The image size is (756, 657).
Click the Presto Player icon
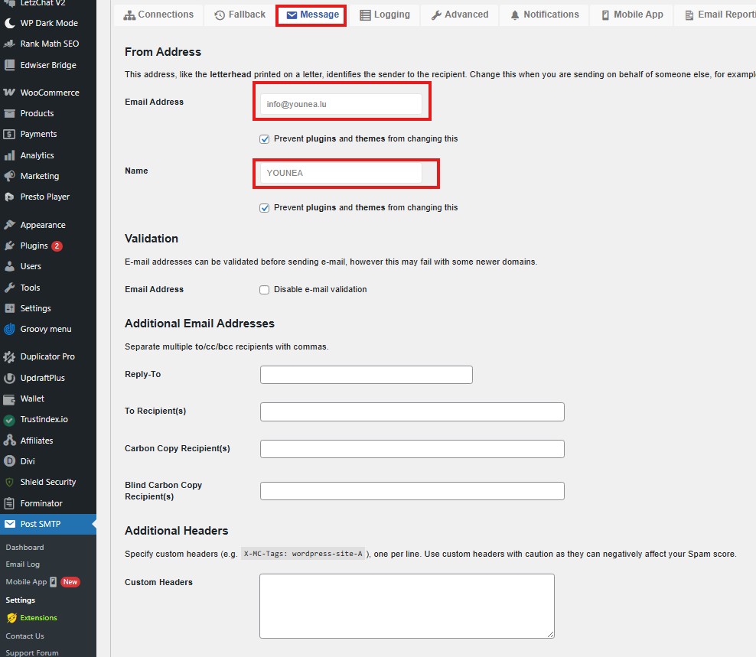[9, 197]
